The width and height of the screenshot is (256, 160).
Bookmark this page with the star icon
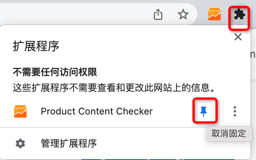point(183,15)
